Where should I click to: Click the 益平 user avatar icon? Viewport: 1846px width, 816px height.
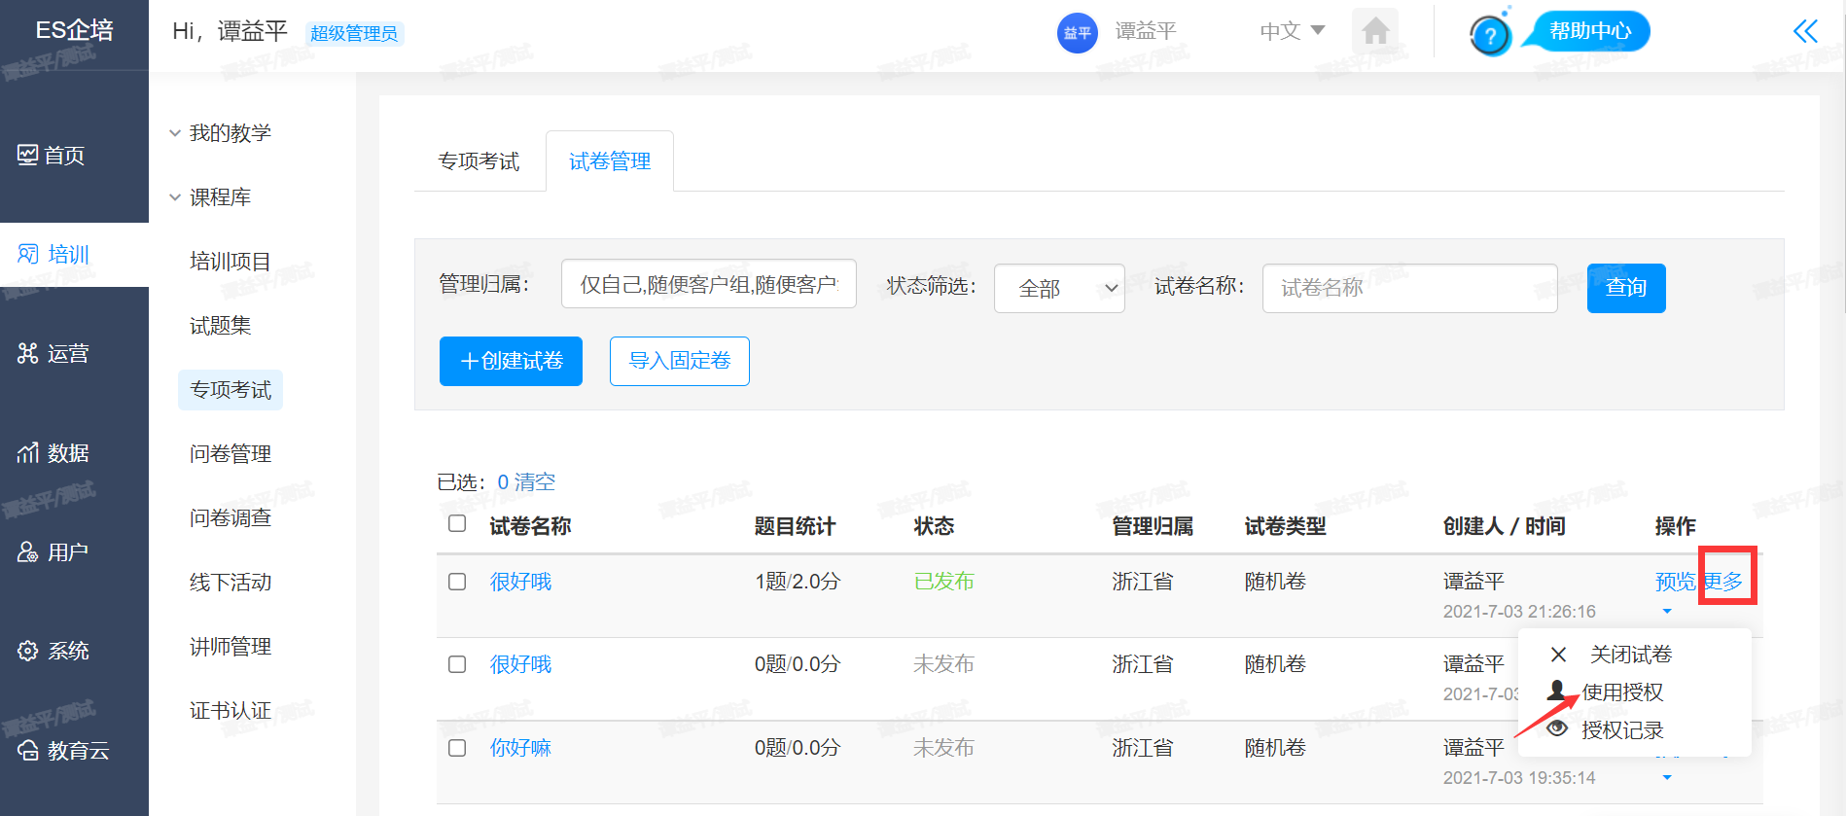click(1077, 33)
